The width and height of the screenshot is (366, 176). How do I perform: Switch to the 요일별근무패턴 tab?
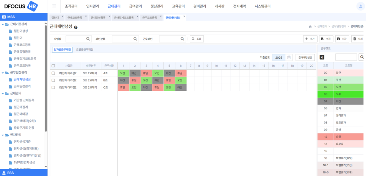click(84, 50)
